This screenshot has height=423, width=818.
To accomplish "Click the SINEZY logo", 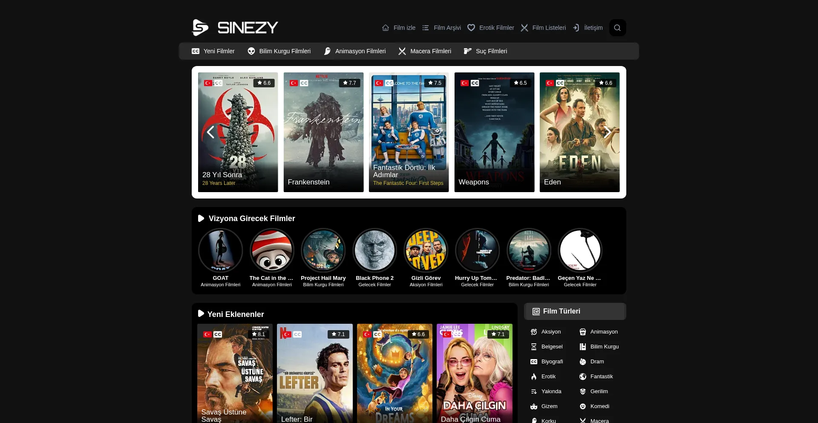I will tap(235, 28).
